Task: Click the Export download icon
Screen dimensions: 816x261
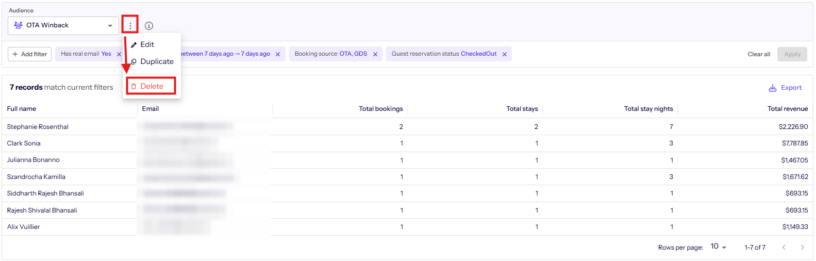Action: point(773,88)
